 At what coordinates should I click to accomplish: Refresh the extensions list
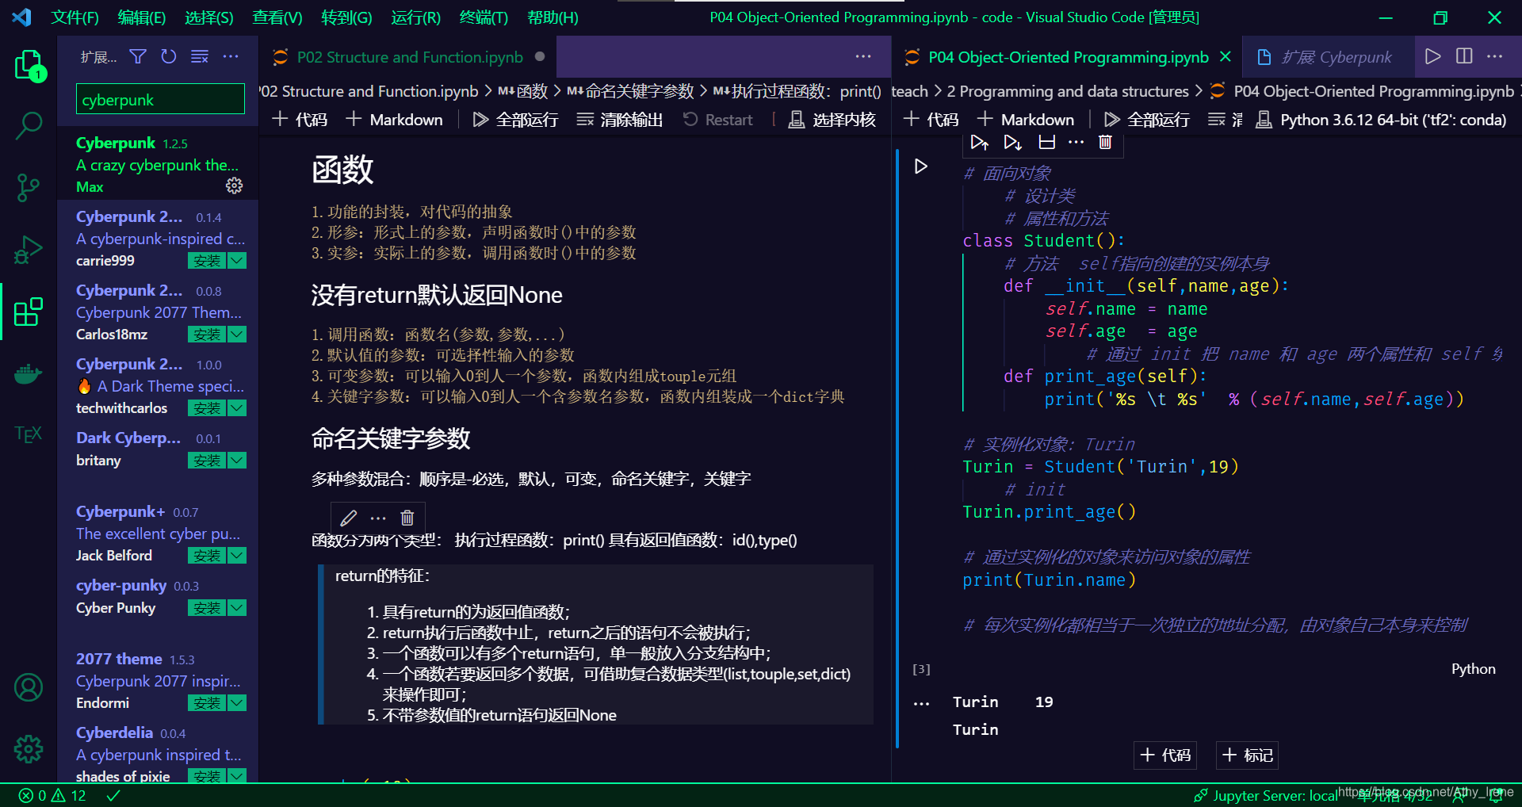168,56
